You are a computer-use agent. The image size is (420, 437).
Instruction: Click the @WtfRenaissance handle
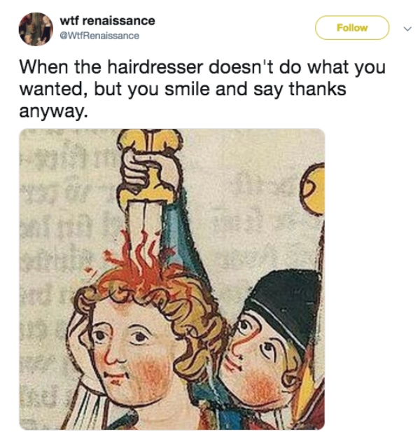pos(100,36)
